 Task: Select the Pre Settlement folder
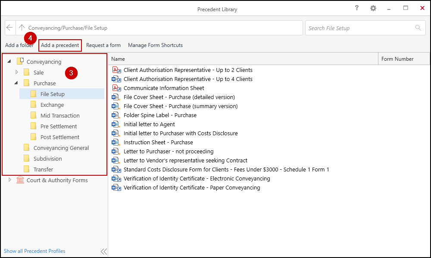(59, 126)
